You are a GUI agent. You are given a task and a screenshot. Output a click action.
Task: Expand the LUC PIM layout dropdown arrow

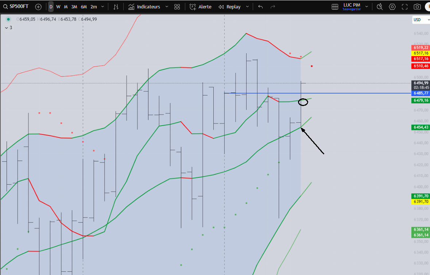[x=367, y=7]
